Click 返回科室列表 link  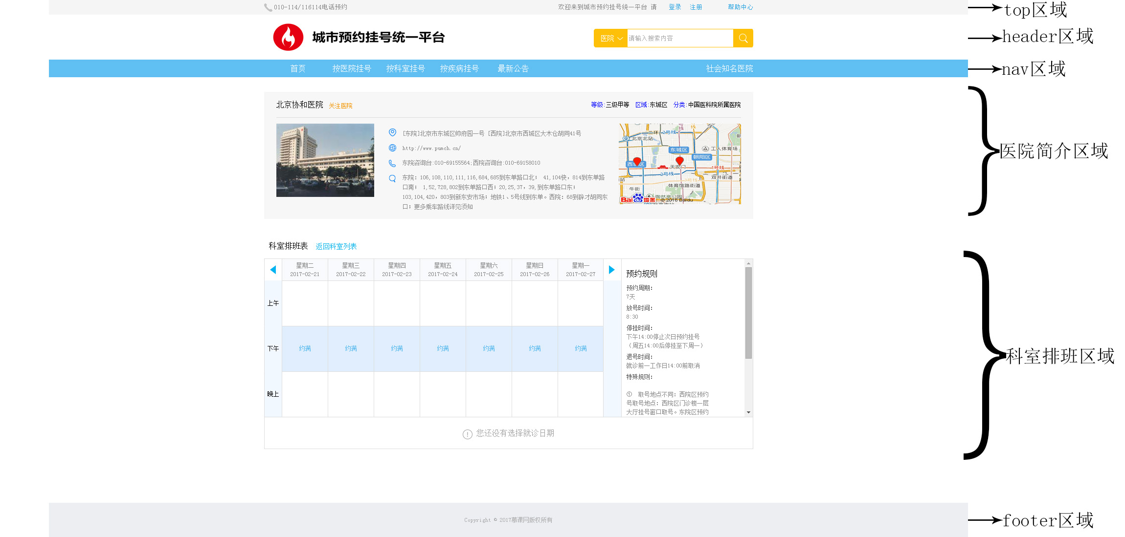[336, 246]
